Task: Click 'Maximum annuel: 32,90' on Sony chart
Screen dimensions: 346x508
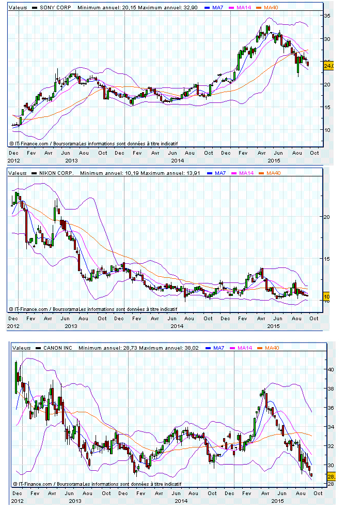Action: click(x=168, y=7)
